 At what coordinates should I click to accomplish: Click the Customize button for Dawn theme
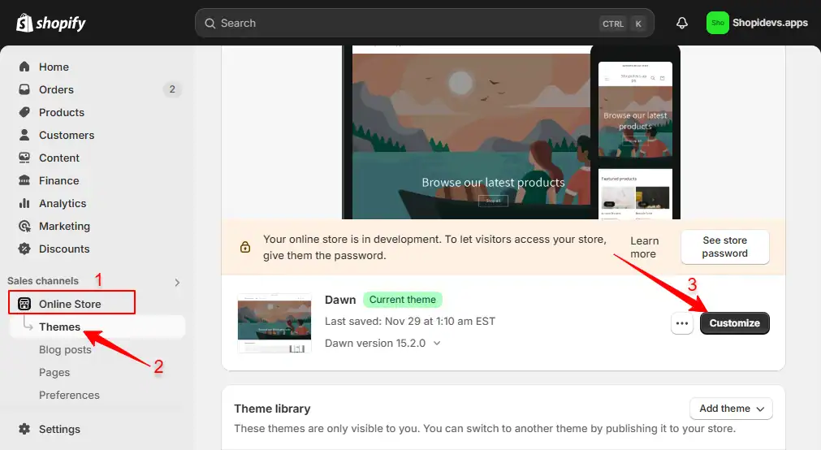(735, 323)
